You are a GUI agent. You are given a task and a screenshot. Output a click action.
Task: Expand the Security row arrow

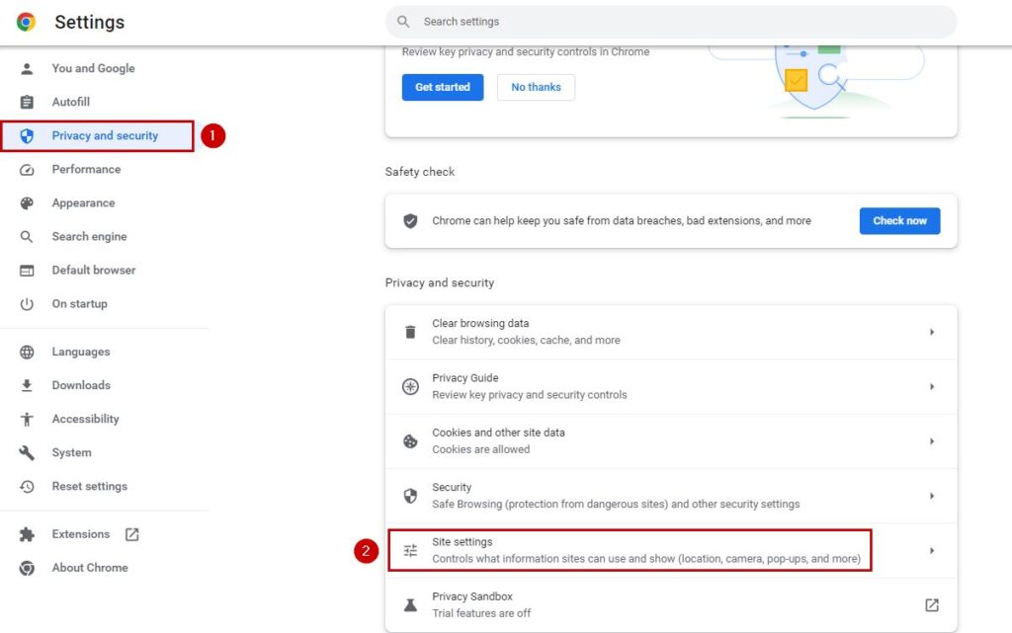tap(931, 496)
